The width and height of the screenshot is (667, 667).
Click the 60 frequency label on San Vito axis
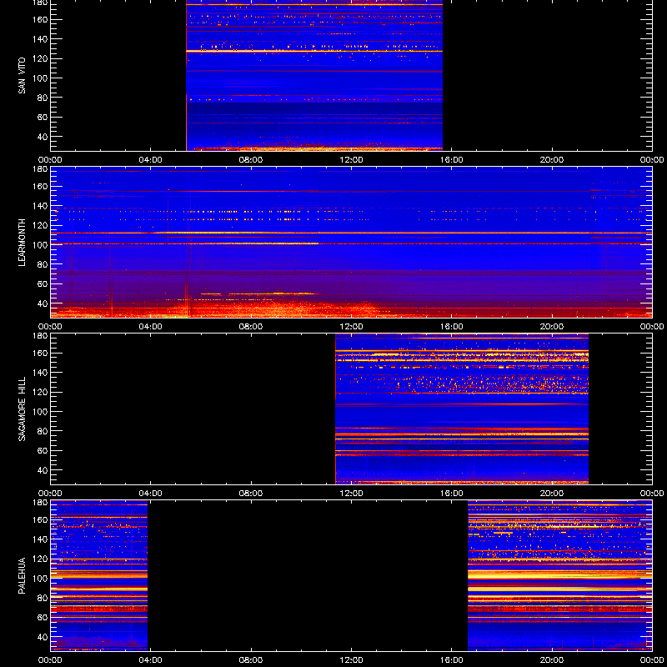[43, 117]
